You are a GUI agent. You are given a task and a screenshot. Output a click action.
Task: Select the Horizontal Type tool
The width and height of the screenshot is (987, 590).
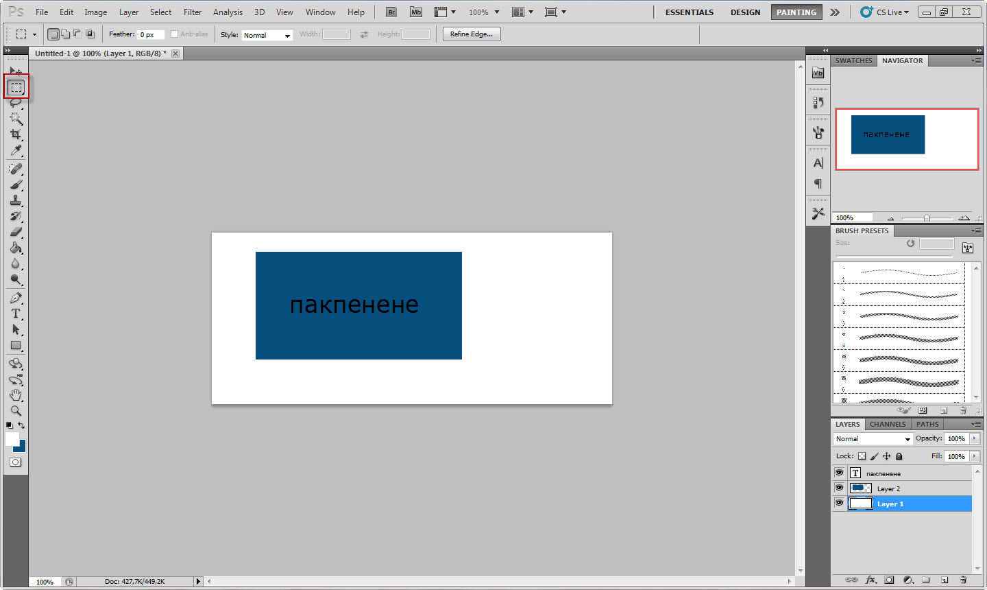click(x=16, y=314)
